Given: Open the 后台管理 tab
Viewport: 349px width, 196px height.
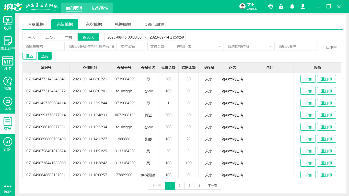Looking at the screenshot, I should (100, 8).
